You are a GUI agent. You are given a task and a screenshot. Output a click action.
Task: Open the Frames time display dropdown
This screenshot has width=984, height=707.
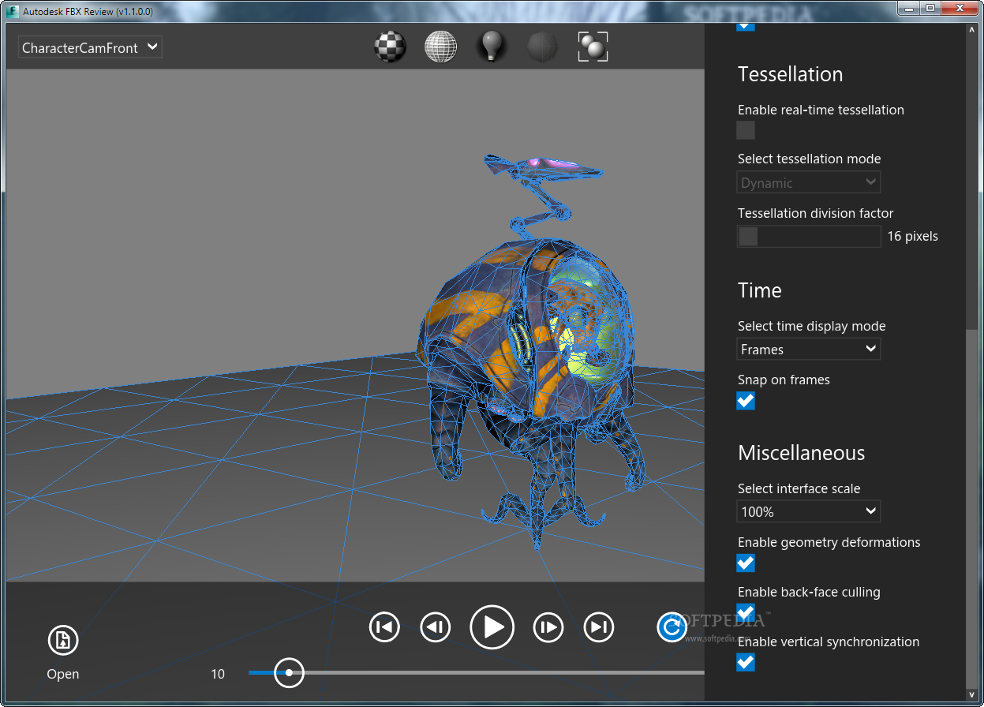(809, 349)
